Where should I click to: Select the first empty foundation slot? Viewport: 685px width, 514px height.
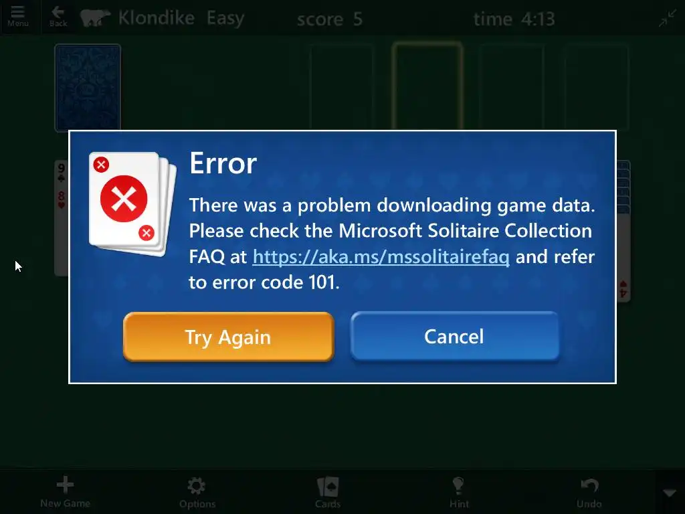(342, 86)
